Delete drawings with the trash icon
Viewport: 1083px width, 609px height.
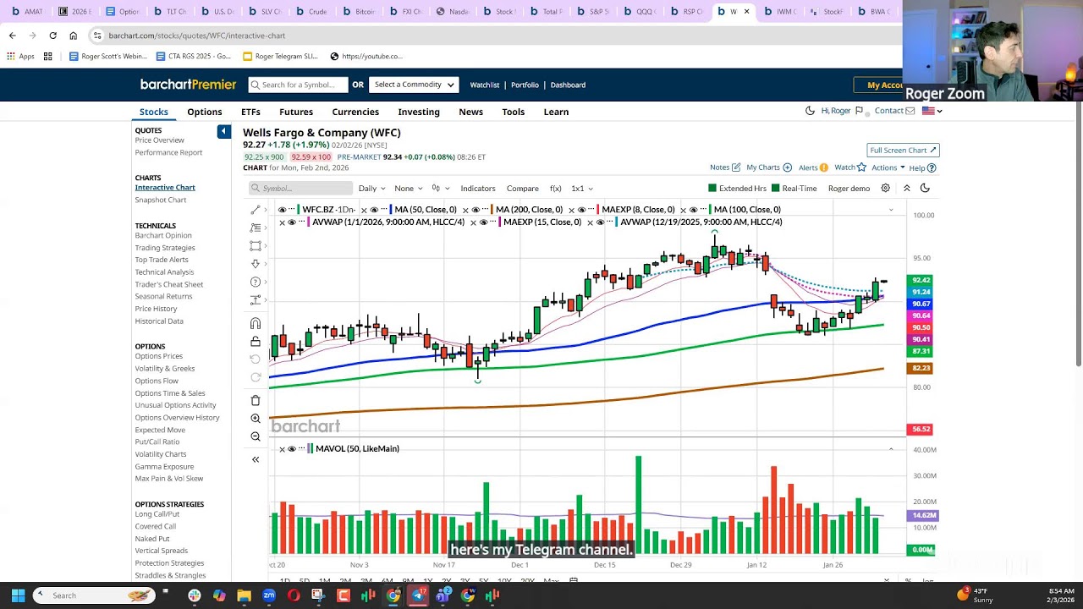click(x=256, y=400)
